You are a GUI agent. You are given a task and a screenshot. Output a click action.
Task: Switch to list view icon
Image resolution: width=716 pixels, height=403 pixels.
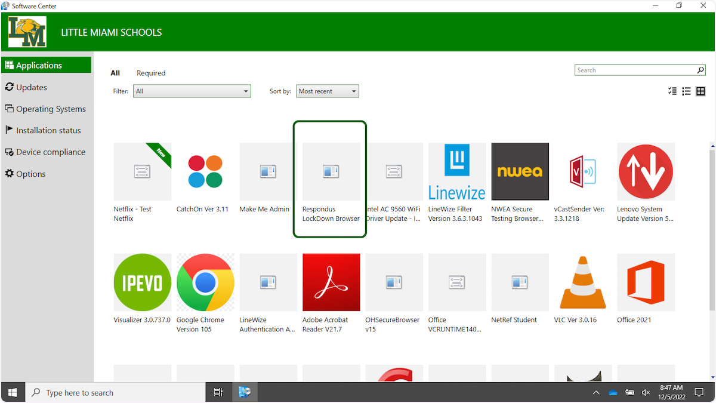point(687,91)
